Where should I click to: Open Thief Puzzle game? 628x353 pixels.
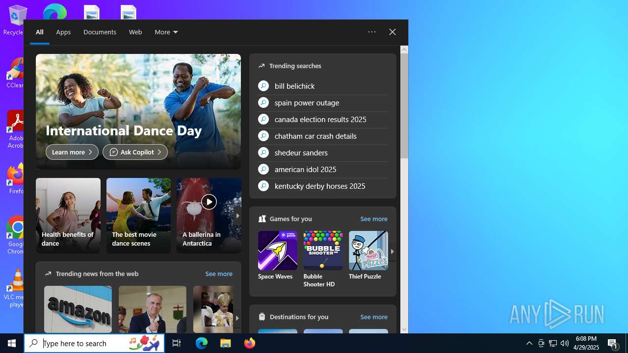368,255
